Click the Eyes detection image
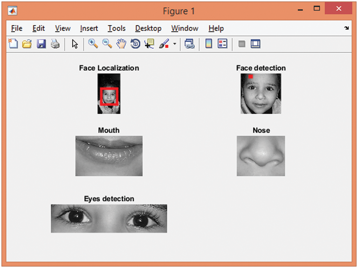Screen dimensions: 358x268 (x=109, y=218)
